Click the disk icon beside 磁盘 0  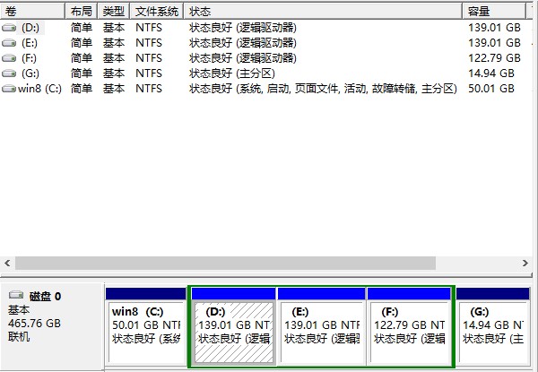tap(16, 295)
